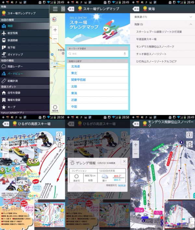The image size is (195, 230).
Task: Tap the microphone icon in the search field
Action: (125, 54)
